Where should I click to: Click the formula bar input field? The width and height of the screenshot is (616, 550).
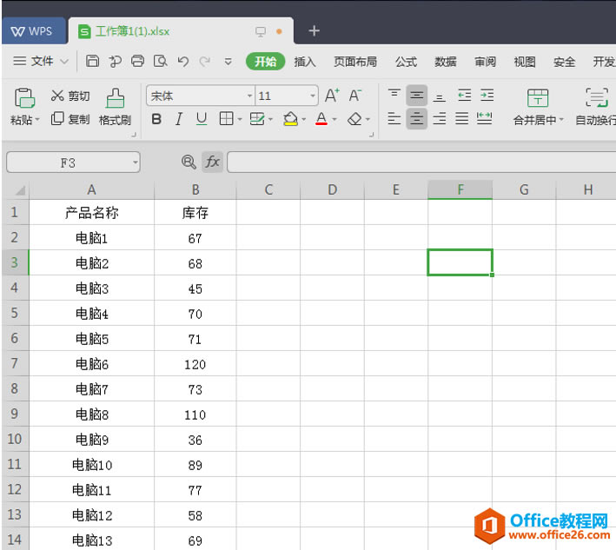(421, 162)
